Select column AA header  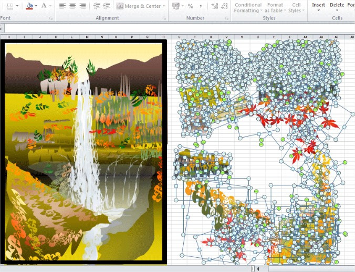click(x=305, y=37)
